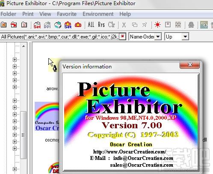The width and height of the screenshot is (213, 174).
Task: Click the gray figure icon
Action: point(191,25)
